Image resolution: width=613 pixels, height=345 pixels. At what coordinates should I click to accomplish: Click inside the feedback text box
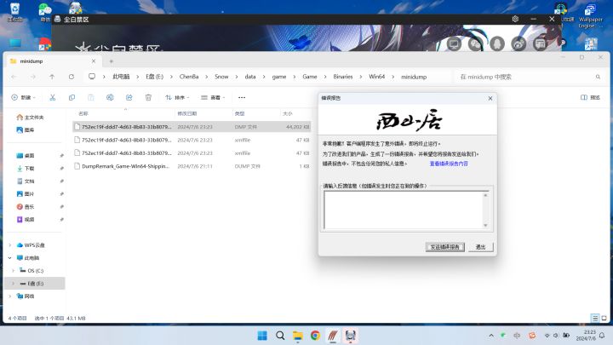pos(406,210)
